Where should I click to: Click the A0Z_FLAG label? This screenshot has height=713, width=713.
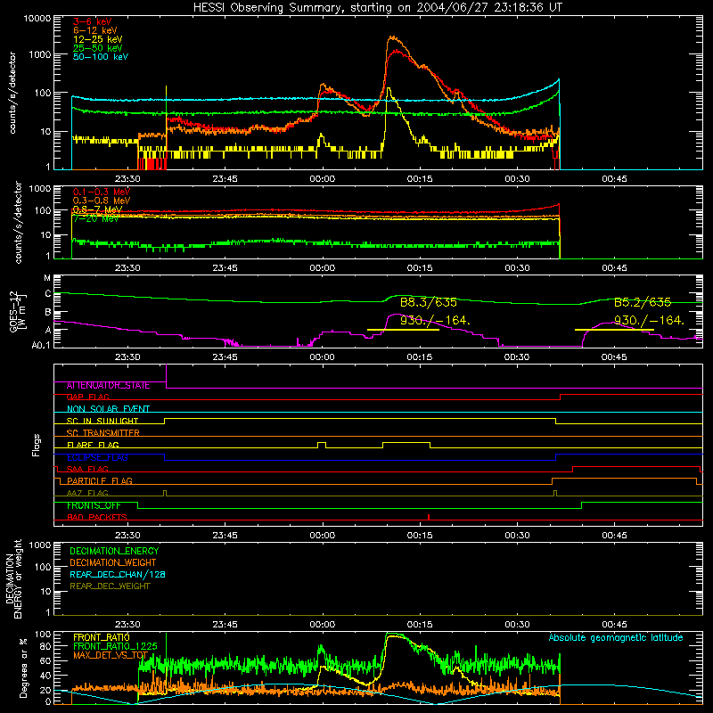coord(87,493)
